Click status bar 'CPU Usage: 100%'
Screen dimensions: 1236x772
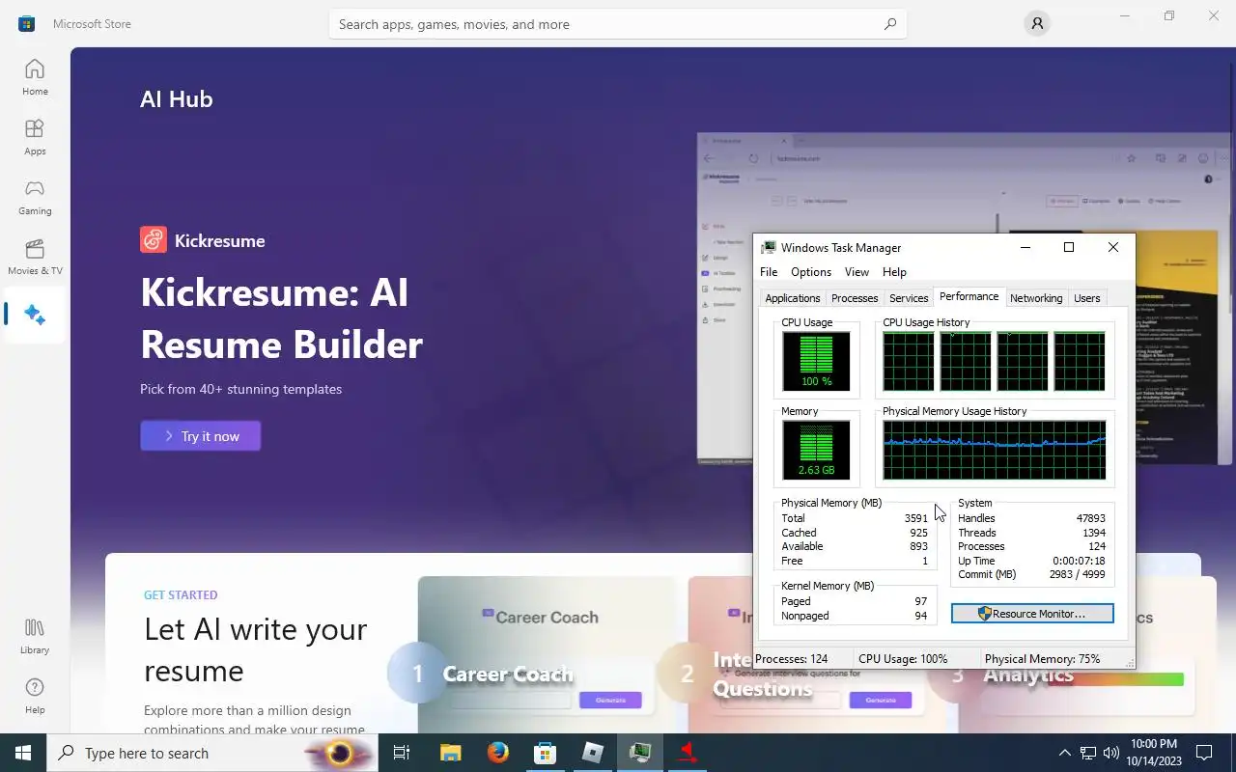(x=903, y=659)
